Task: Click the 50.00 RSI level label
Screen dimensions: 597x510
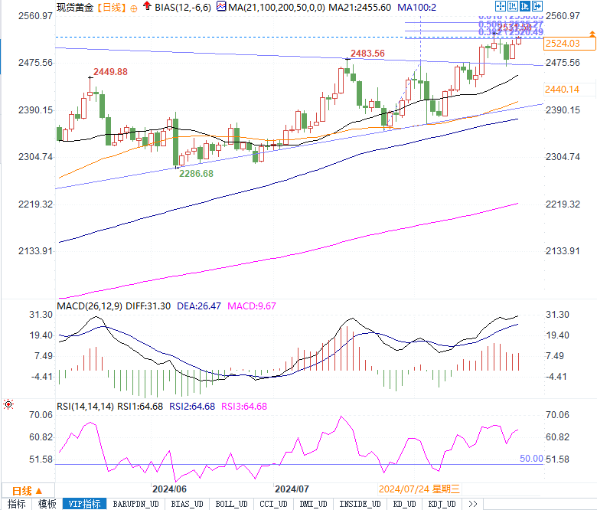Action: pyautogui.click(x=531, y=459)
